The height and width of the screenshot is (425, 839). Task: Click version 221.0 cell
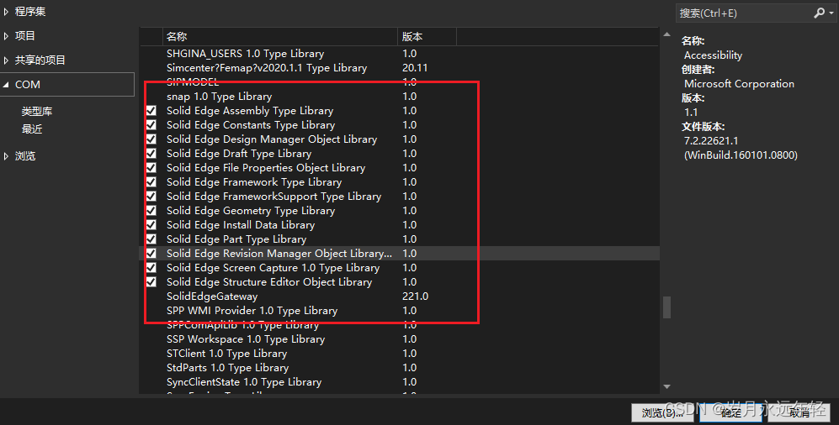pos(415,296)
